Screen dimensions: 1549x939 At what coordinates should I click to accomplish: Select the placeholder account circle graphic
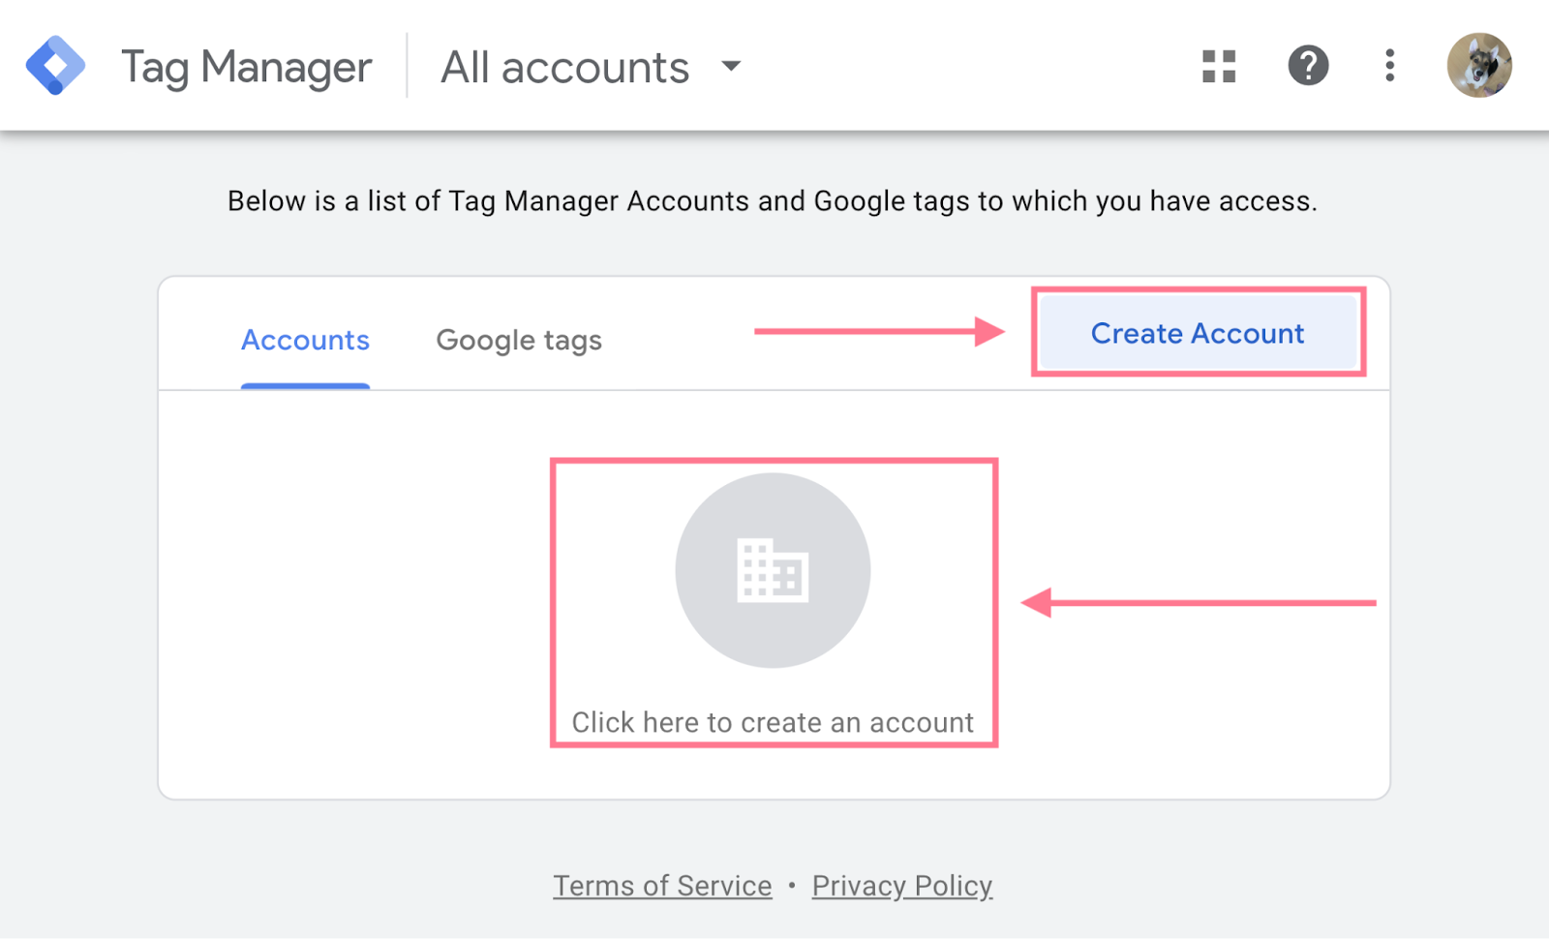pos(772,570)
